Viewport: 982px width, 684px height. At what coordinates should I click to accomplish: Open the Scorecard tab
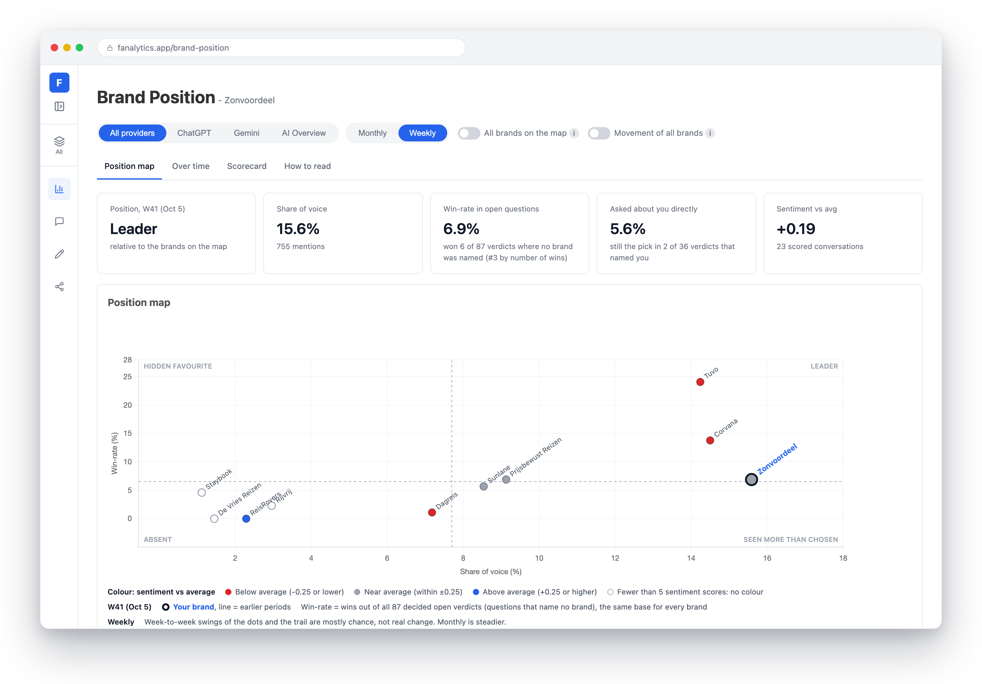[247, 166]
